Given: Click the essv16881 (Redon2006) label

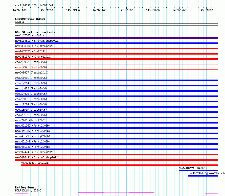Looking at the screenshot, I should click(x=31, y=99).
